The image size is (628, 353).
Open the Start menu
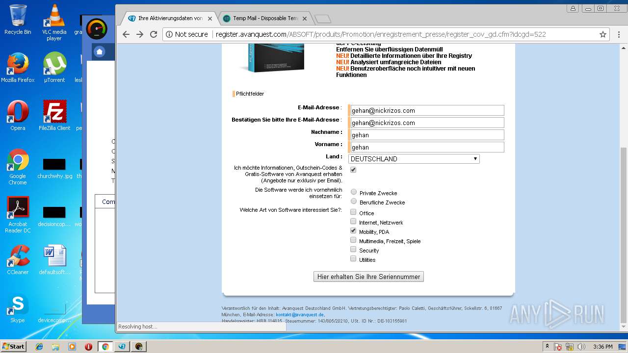tap(13, 347)
